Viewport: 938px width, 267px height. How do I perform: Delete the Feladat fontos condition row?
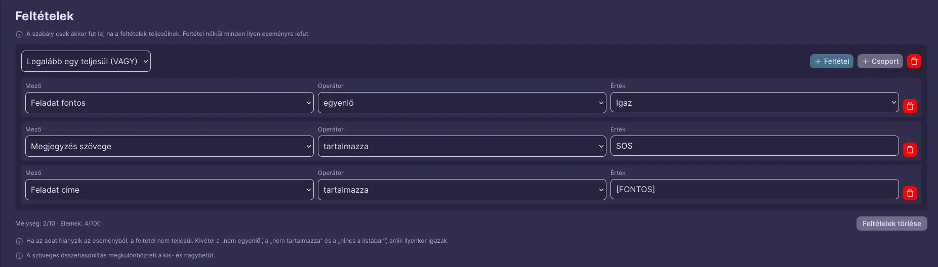pos(910,106)
